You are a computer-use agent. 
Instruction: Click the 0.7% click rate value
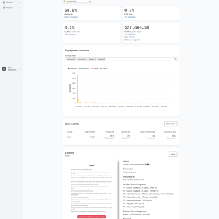129,10
